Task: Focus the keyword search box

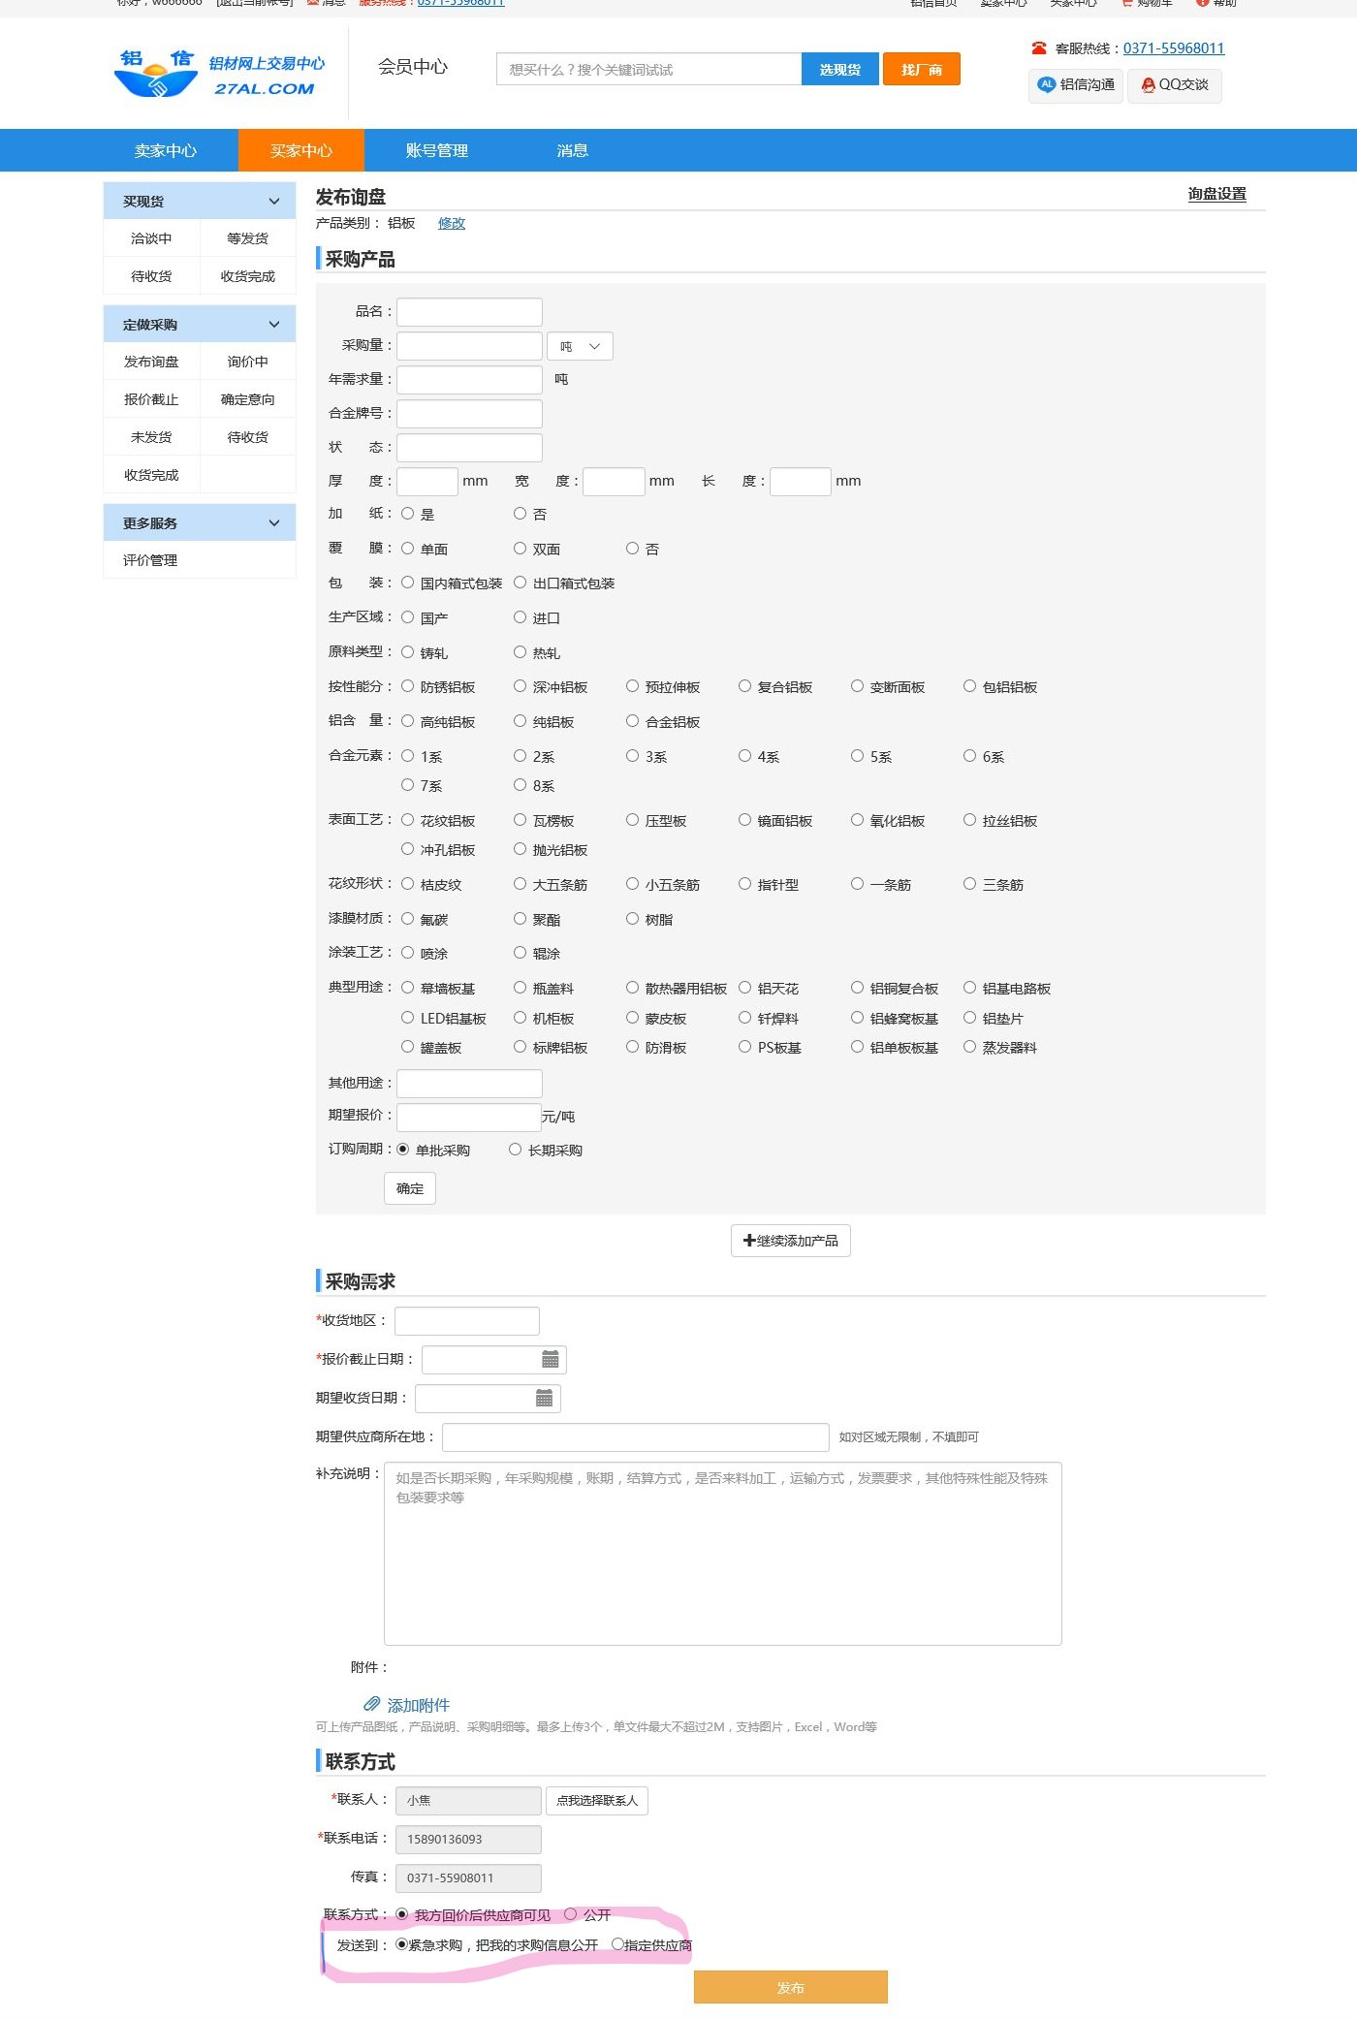Action: click(x=648, y=70)
